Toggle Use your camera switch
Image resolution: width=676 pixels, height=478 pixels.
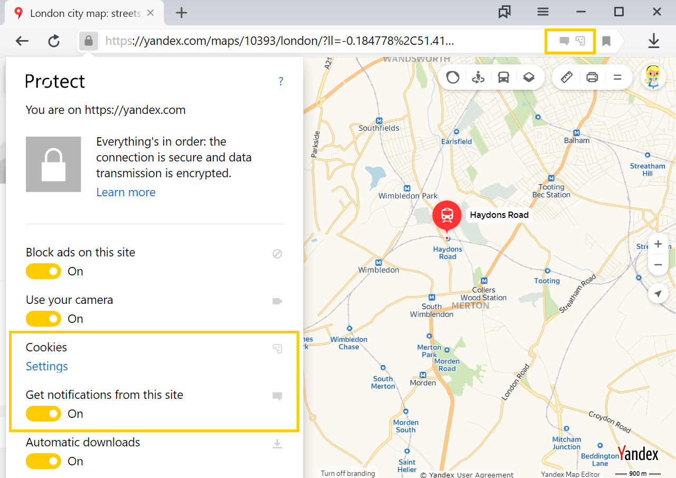click(x=44, y=319)
